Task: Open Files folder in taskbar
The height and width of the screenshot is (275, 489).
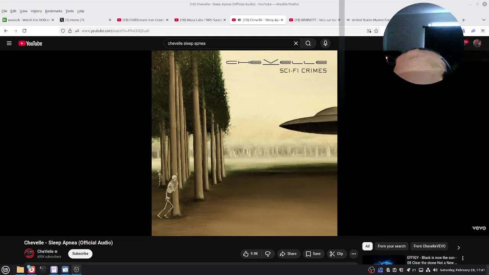Action: [x=20, y=270]
